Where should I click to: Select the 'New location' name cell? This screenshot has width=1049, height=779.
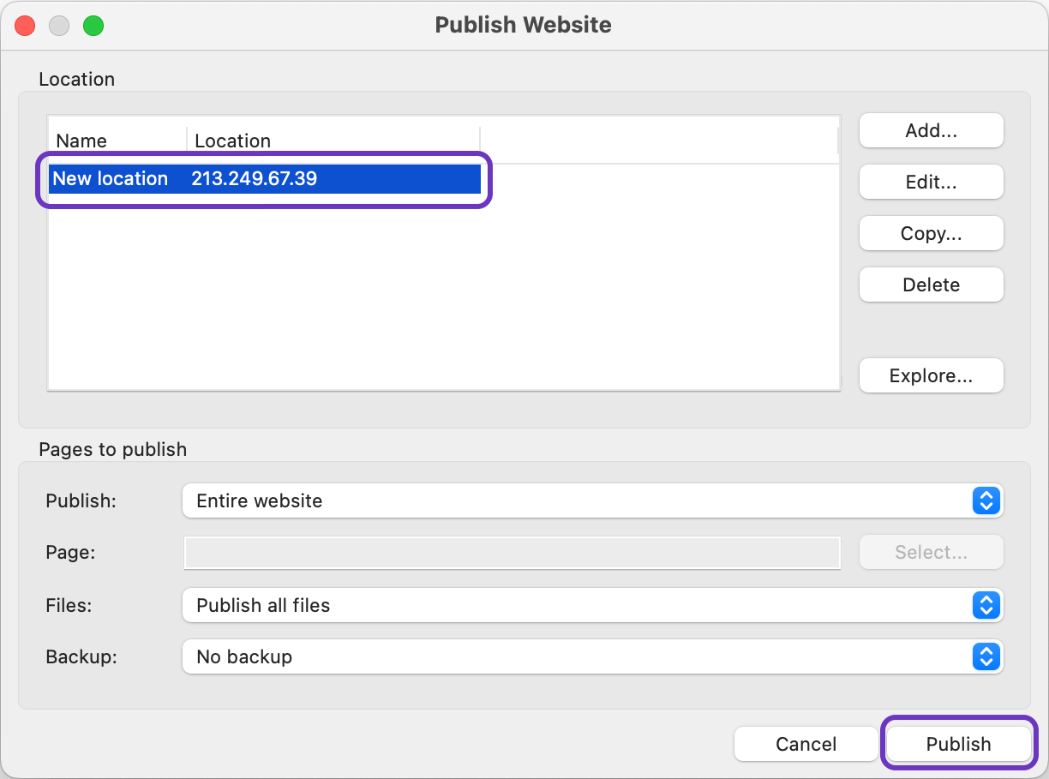coord(111,178)
